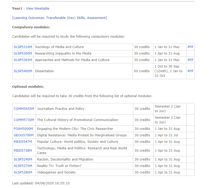213x188 pixels.
Task: Open the SLSP5370M Reality TV module code
Action: tap(23, 166)
